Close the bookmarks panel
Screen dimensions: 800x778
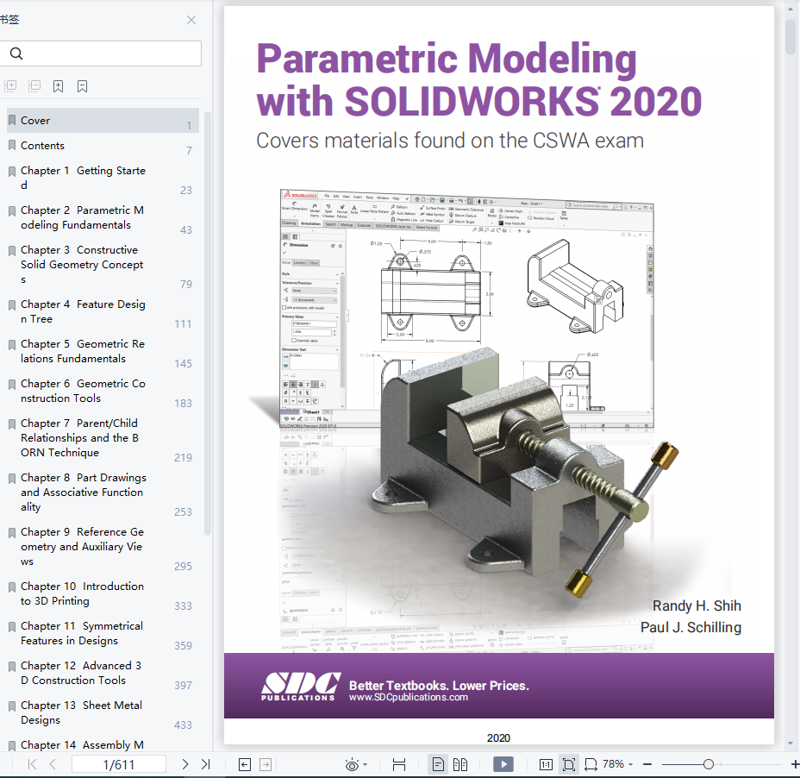(x=191, y=20)
